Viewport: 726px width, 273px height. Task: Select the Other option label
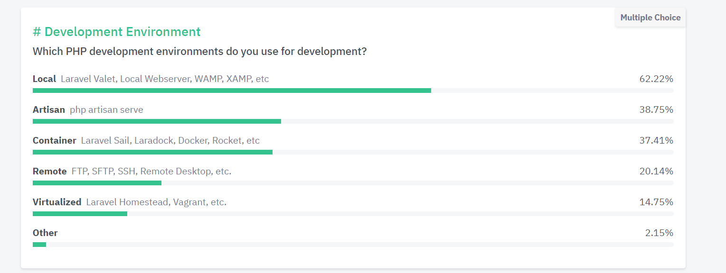tap(45, 233)
